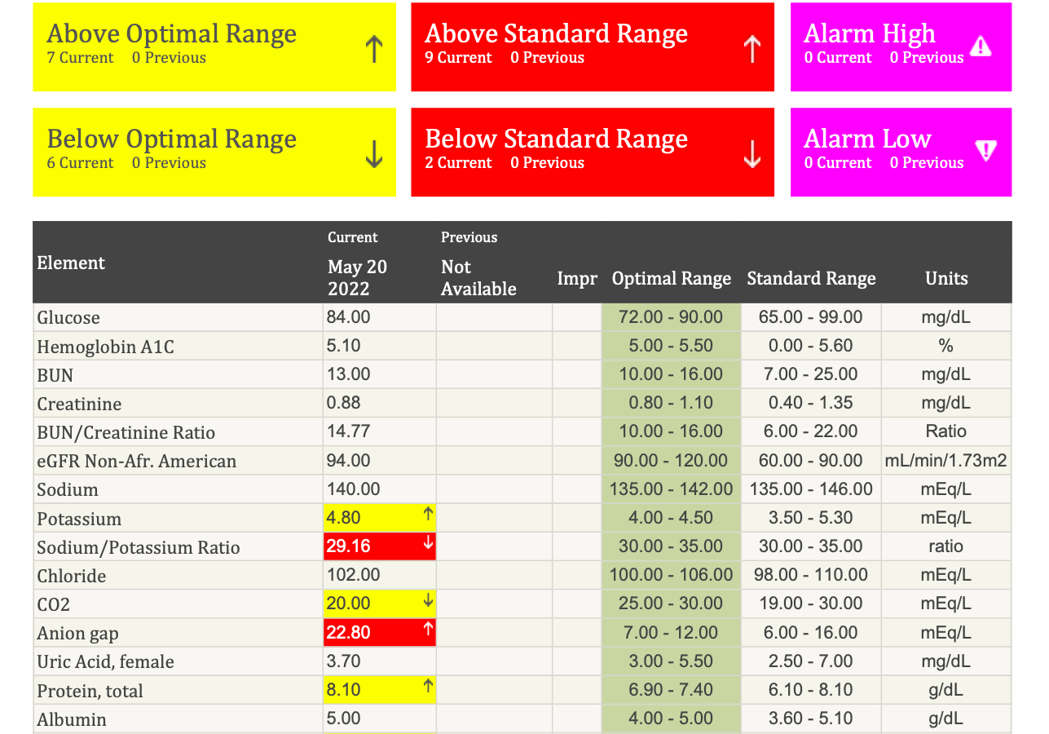The image size is (1049, 734).
Task: Click Hemoglobin A1C standard range 0.00 - 5.60
Action: (811, 345)
